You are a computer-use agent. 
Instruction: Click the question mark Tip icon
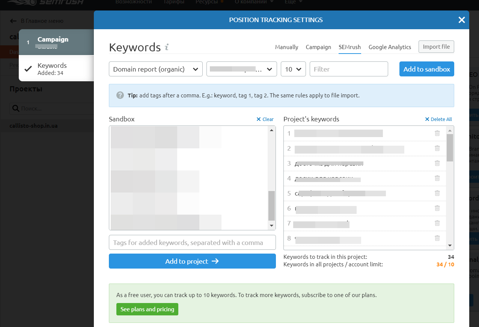point(120,95)
